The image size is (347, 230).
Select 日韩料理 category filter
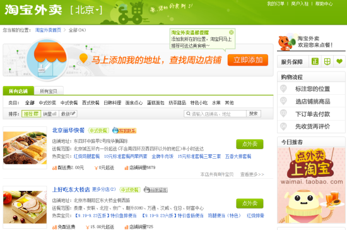point(112,103)
